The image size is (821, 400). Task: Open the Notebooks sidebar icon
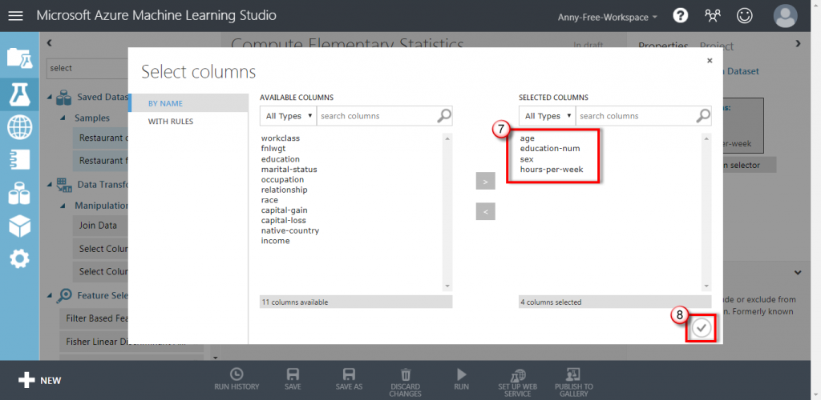[20, 160]
